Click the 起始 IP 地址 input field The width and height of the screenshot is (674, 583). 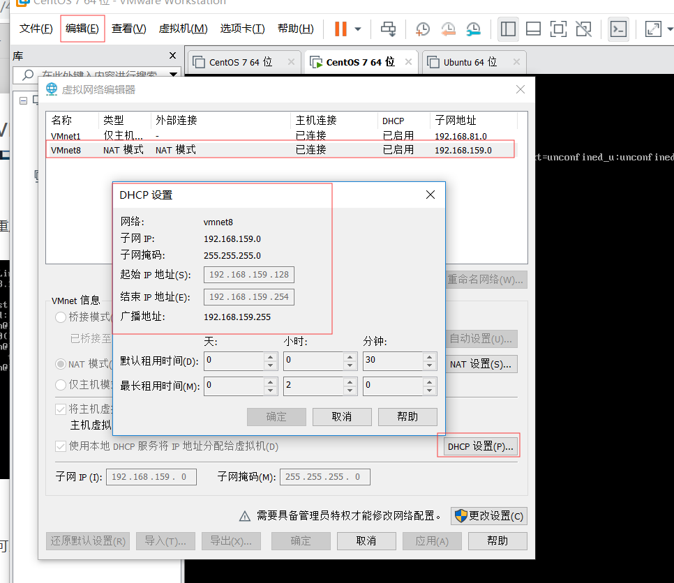tap(249, 275)
